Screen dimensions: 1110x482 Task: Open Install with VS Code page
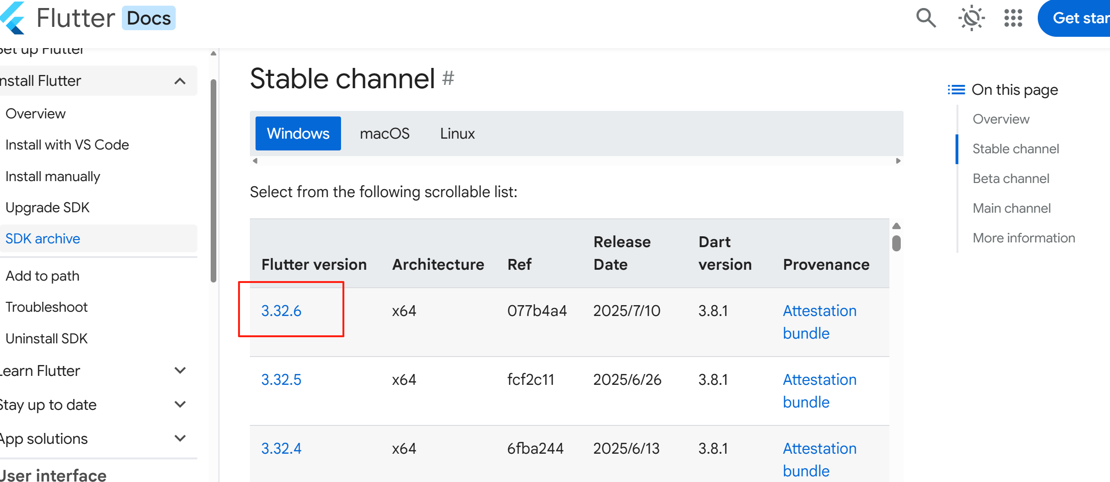[67, 145]
